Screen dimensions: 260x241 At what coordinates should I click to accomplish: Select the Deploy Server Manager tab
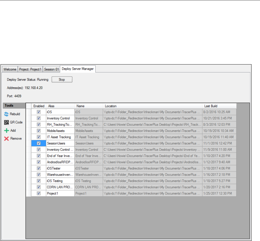tap(78, 69)
